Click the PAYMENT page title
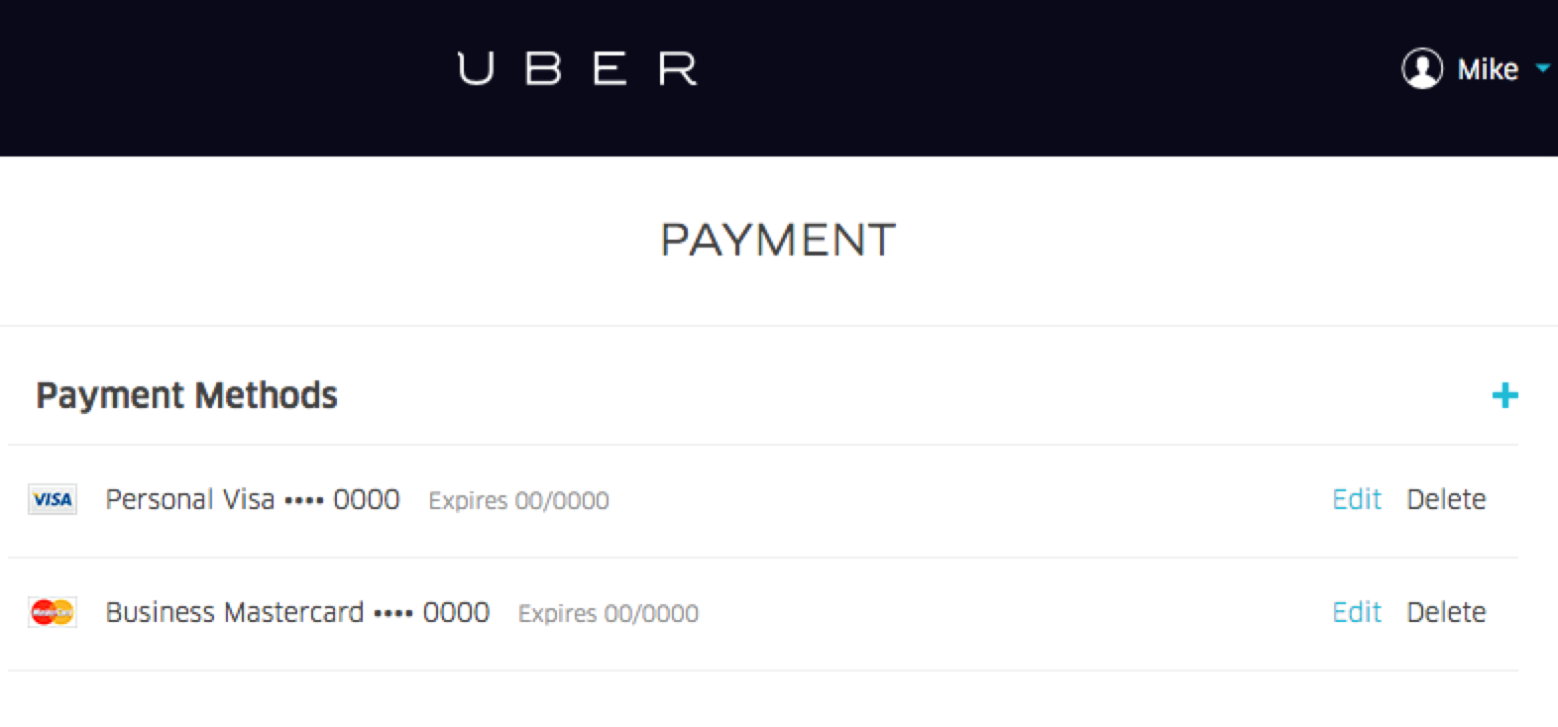 (778, 241)
